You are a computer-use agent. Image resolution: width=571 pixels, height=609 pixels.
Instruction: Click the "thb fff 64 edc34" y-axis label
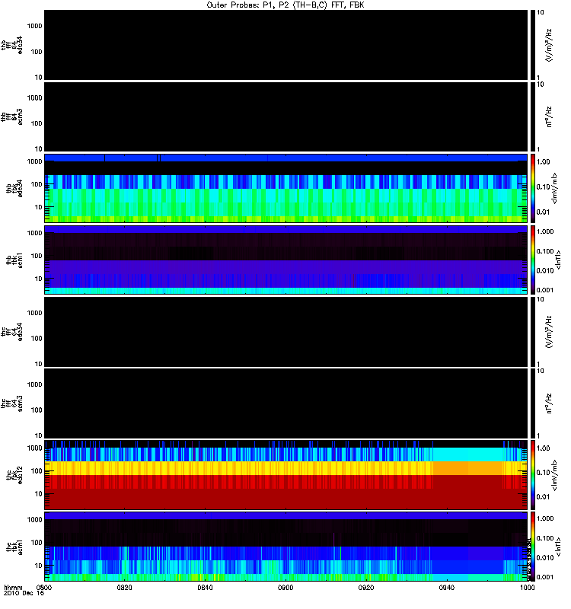point(11,45)
